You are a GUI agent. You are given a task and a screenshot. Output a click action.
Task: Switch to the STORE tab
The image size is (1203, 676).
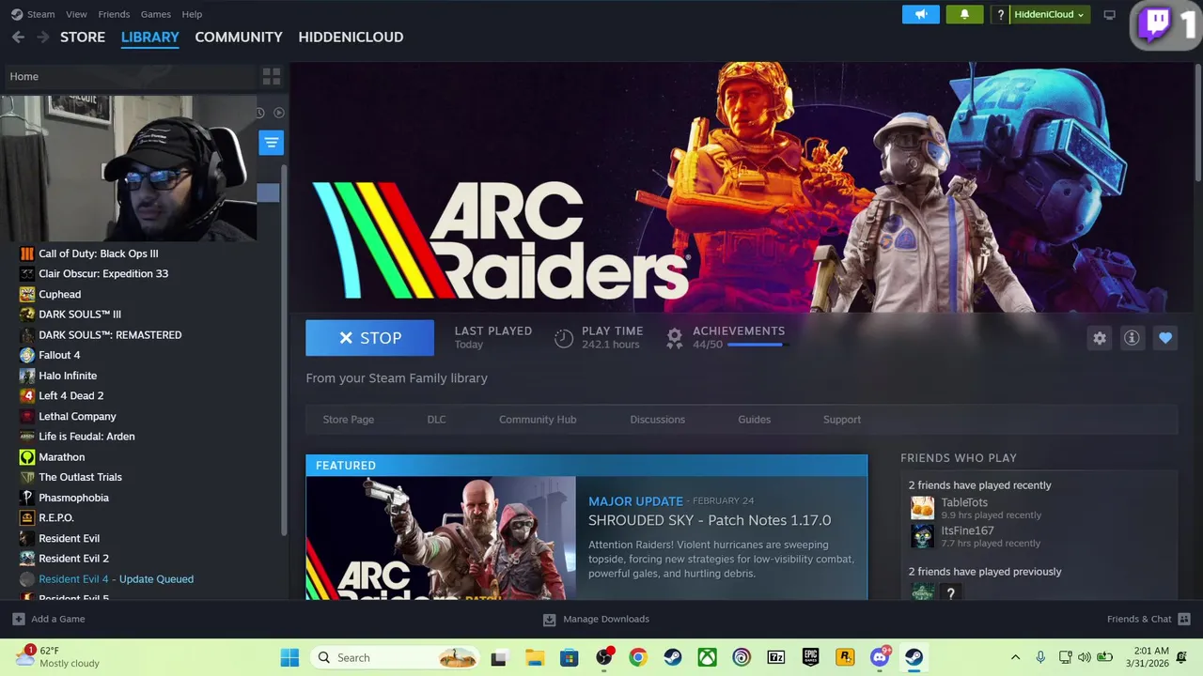pyautogui.click(x=83, y=37)
